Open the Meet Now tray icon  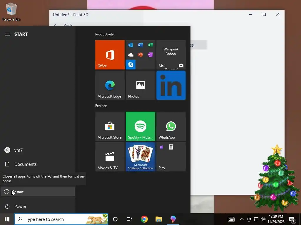point(249,219)
